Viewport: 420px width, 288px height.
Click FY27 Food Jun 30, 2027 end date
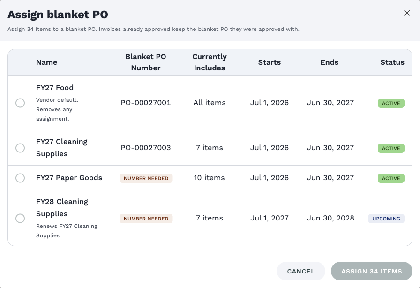click(330, 103)
